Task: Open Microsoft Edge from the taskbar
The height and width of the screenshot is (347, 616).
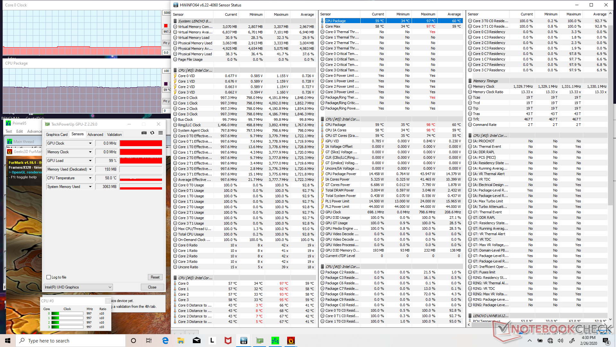Action: (x=165, y=341)
